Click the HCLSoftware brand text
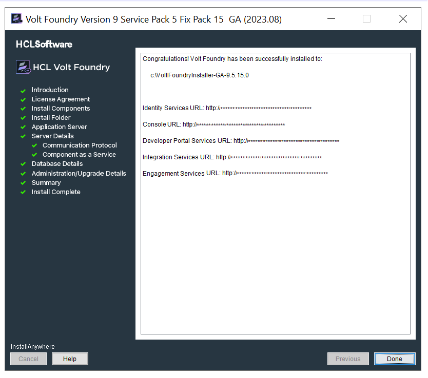Viewport: 428px width, 378px height. (44, 44)
